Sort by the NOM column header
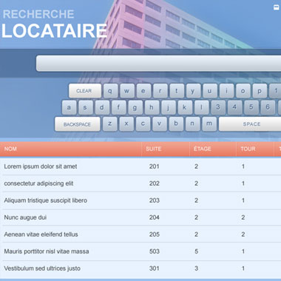 [70, 149]
